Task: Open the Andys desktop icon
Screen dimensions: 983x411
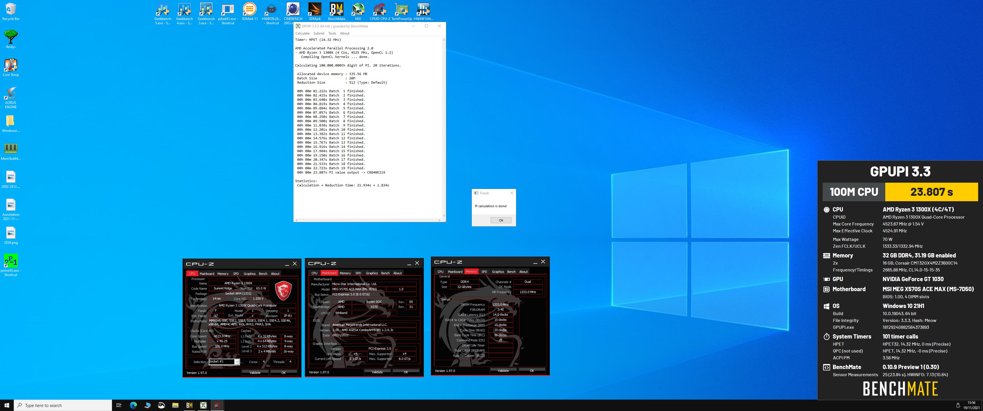Action: pyautogui.click(x=11, y=39)
